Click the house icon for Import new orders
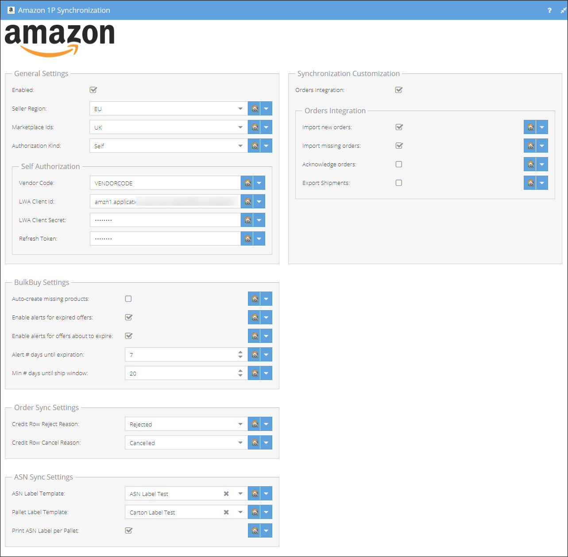This screenshot has height=557, width=568. pyautogui.click(x=530, y=127)
